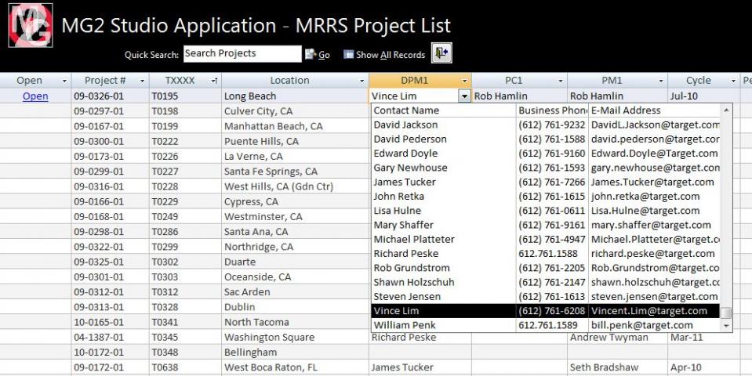752x376 pixels.
Task: Click the MG2 logo icon
Action: (31, 25)
